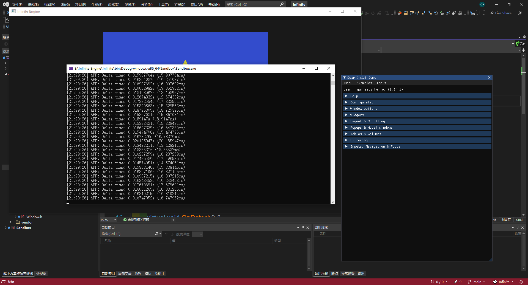Open the Menu in ImGui Demo window
528x285 pixels.
tap(348, 83)
